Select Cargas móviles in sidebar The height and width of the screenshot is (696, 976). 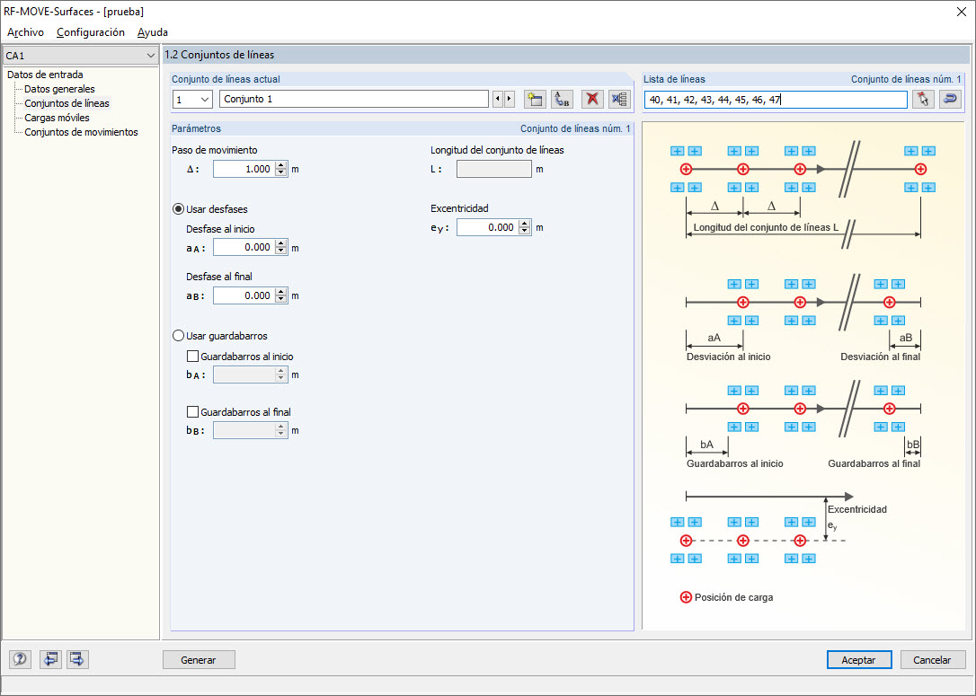(55, 118)
